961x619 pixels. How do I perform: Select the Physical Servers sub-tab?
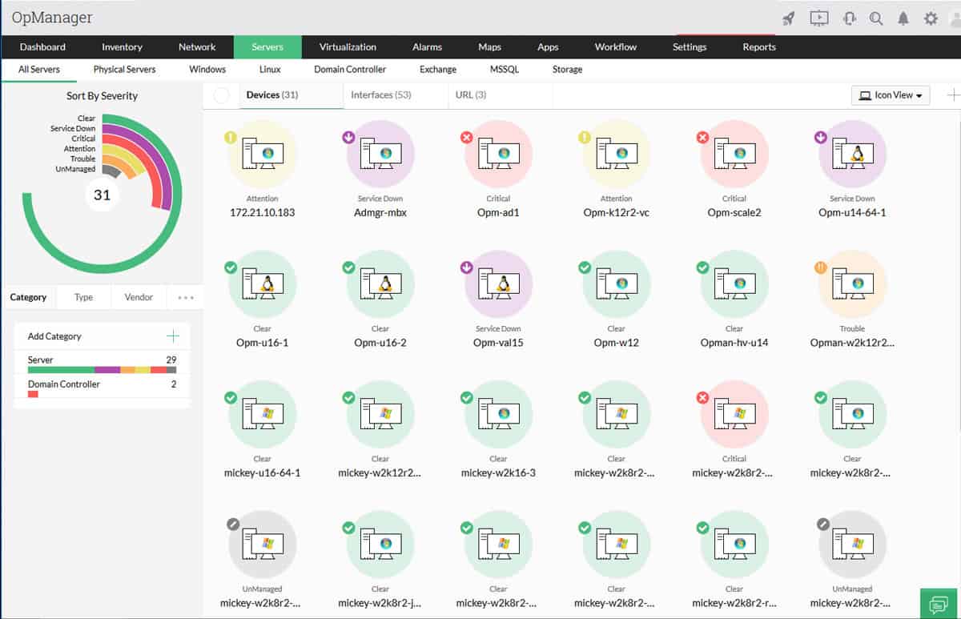coord(124,70)
